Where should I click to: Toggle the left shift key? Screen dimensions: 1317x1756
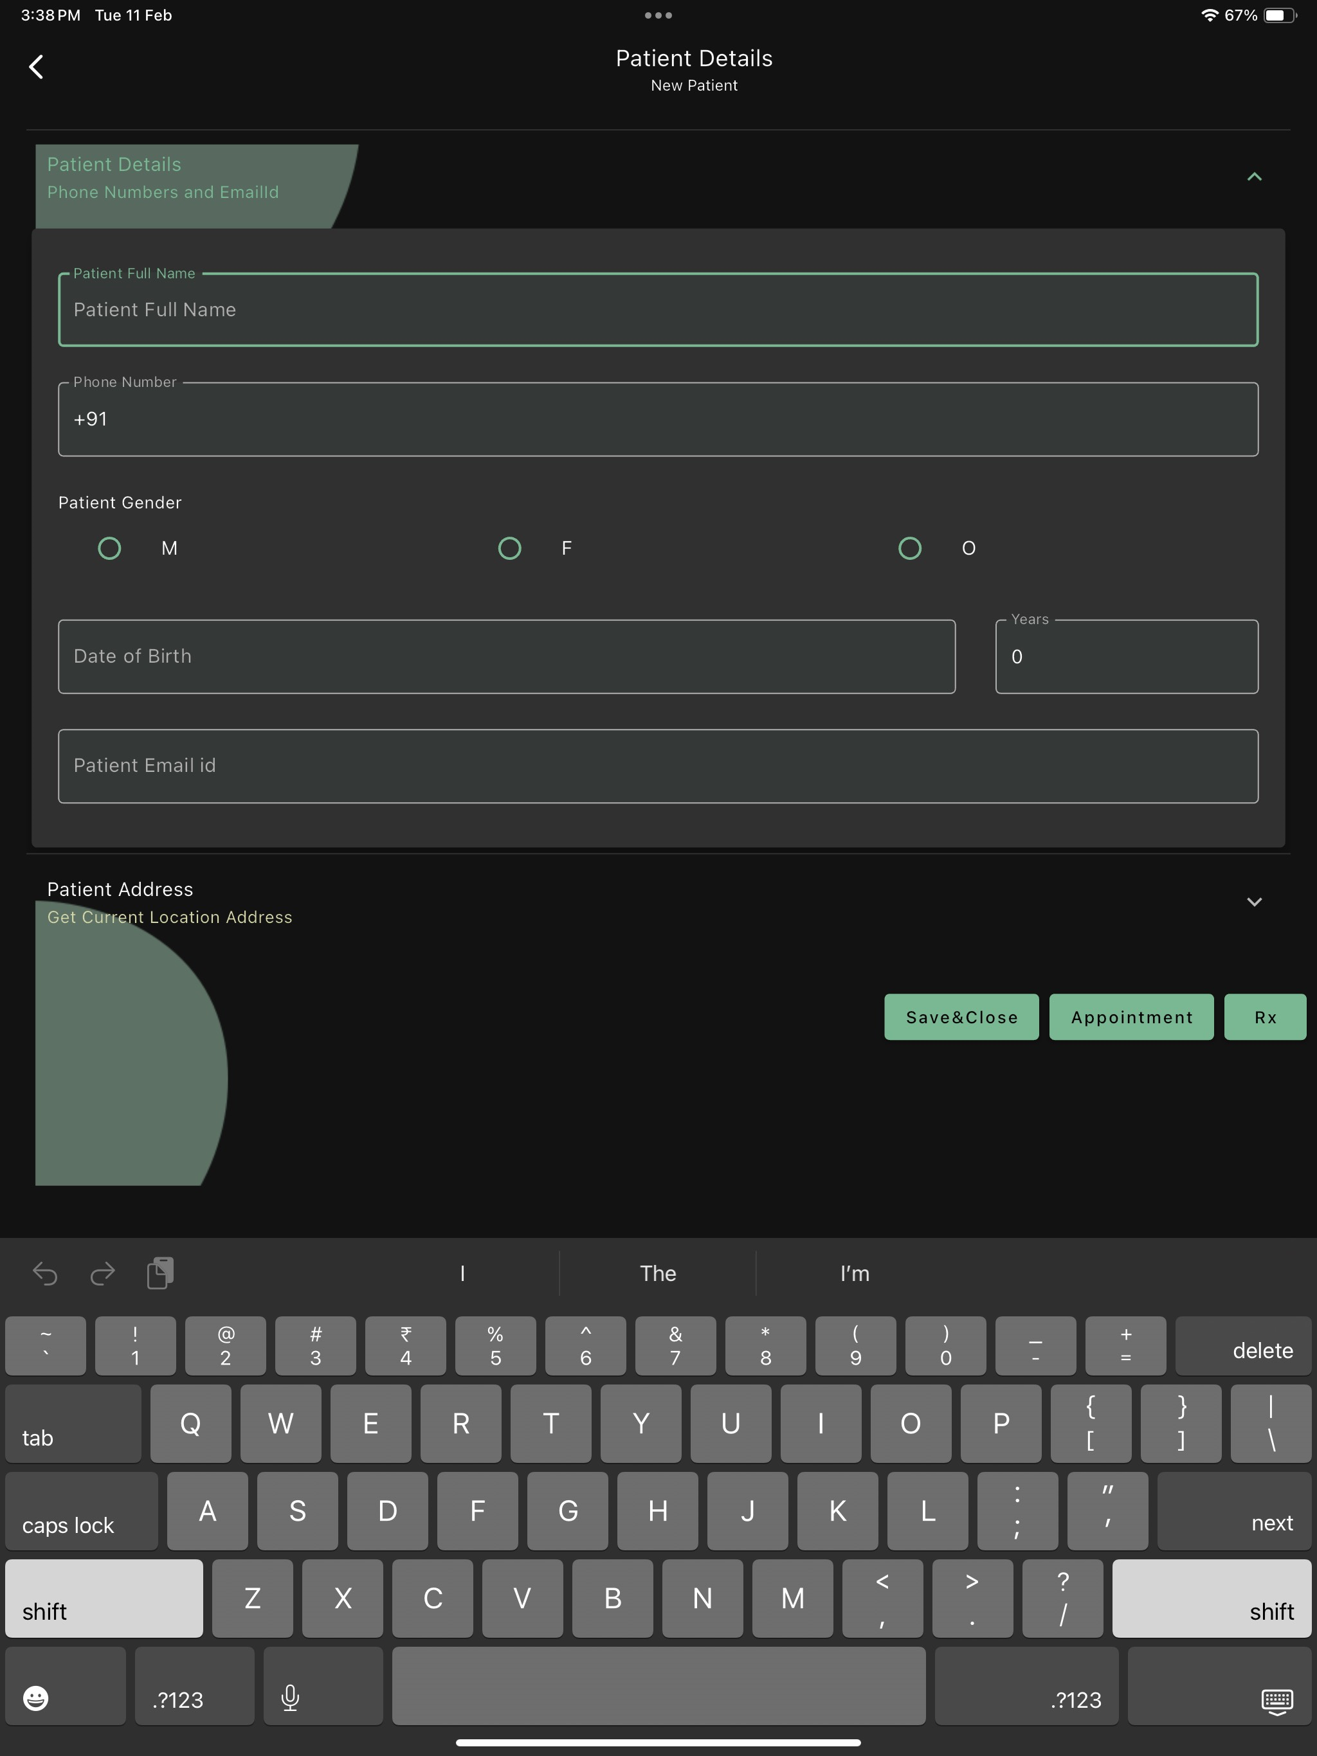(x=104, y=1599)
